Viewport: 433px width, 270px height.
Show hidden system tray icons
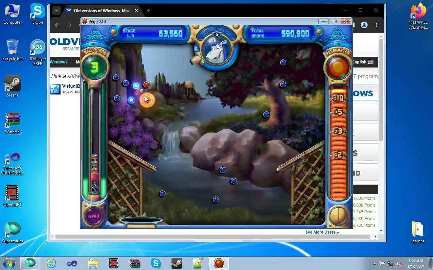[374, 264]
